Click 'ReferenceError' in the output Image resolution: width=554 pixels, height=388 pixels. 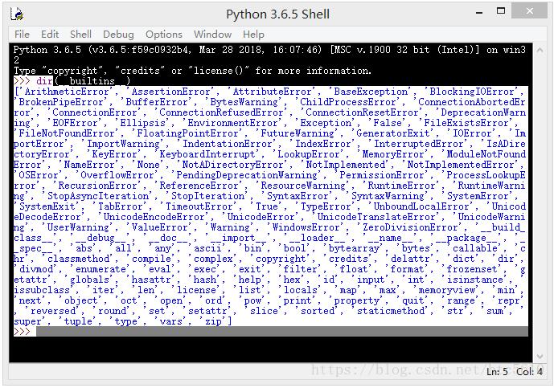(x=199, y=186)
